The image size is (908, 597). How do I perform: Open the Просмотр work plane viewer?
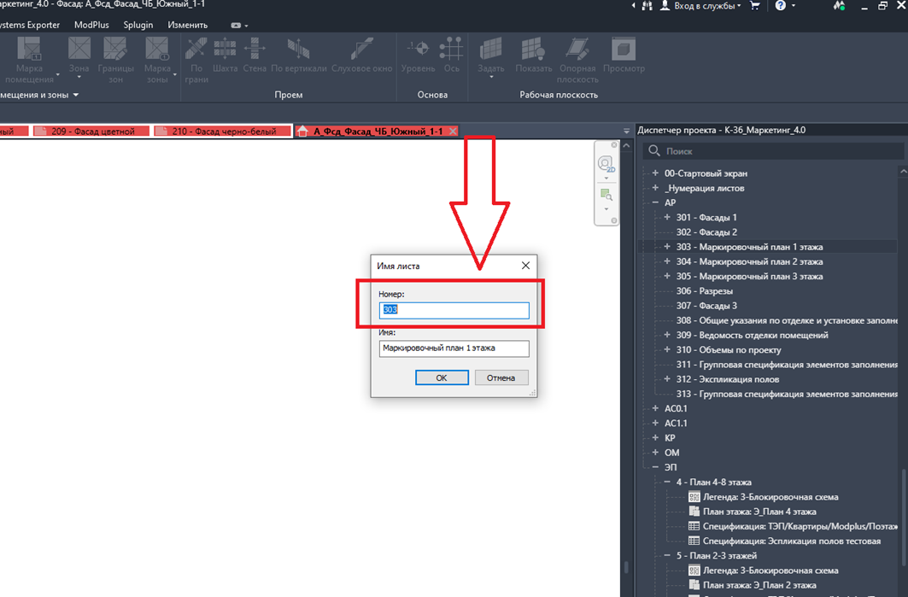pos(624,55)
